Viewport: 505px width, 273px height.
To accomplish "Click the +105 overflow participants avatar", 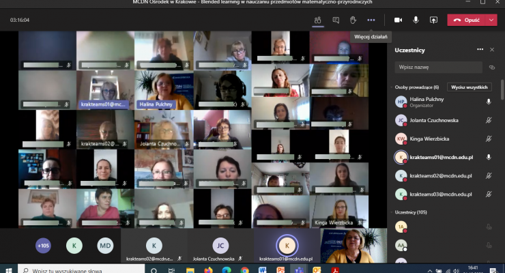I will click(x=43, y=245).
